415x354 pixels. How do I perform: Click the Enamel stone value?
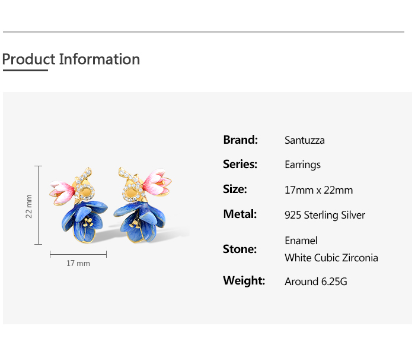click(301, 241)
